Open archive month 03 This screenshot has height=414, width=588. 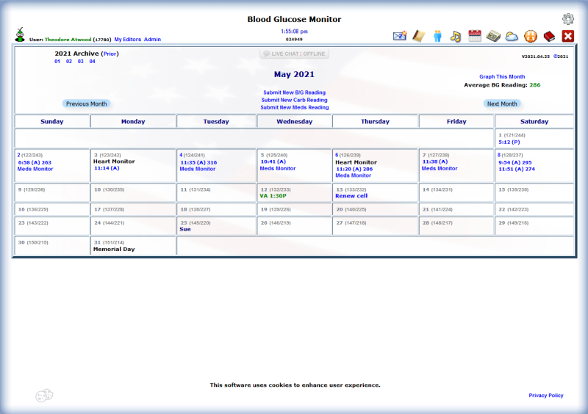(x=81, y=62)
